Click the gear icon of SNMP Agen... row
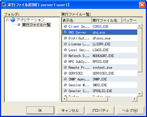Viewport: 147px width, 117px height. pos(65,79)
